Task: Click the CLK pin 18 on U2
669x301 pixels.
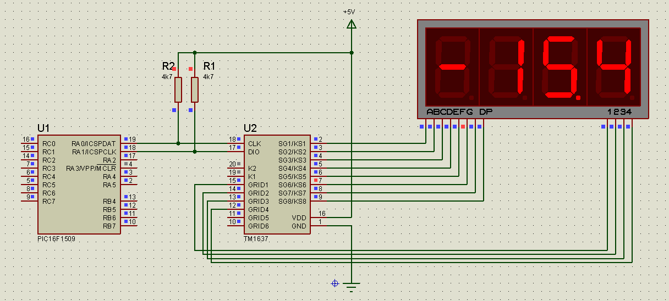Action: 235,144
